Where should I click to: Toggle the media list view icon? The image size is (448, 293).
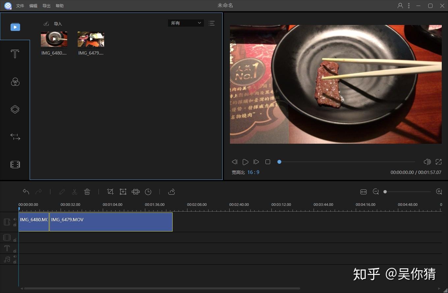click(x=211, y=23)
